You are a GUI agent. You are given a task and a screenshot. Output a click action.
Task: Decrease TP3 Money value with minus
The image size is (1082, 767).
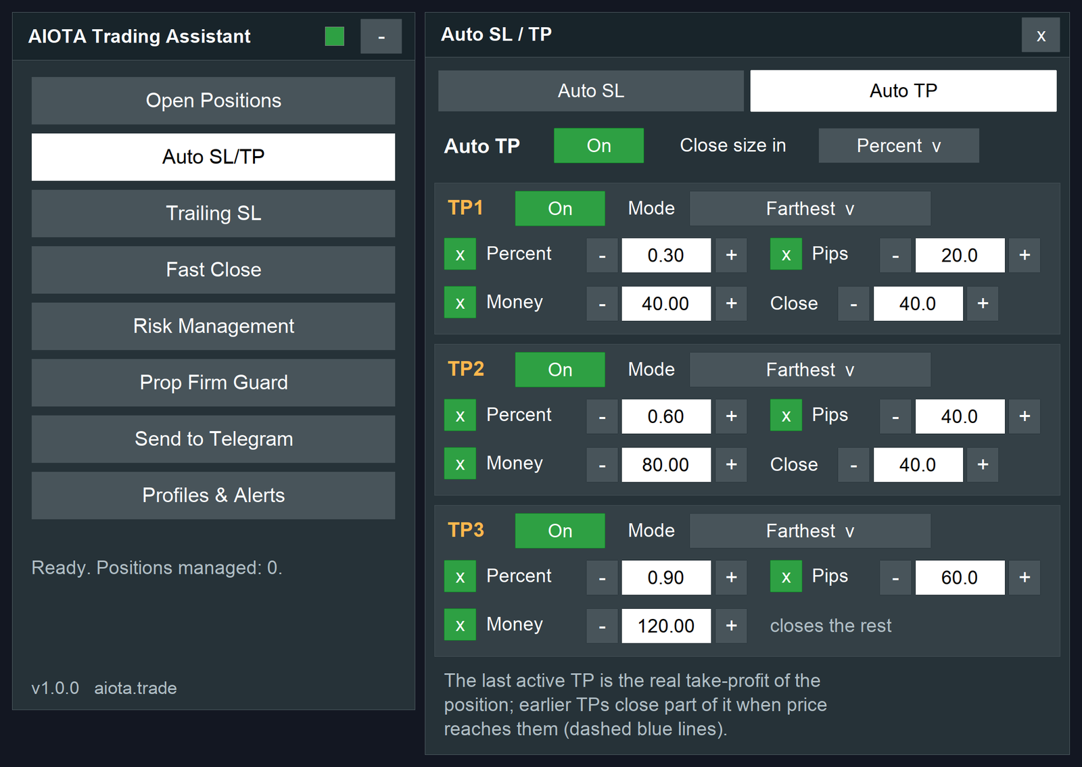click(x=602, y=626)
